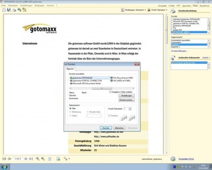Click the zoom in magnifier icon
This screenshot has height=170, width=212.
[43, 158]
